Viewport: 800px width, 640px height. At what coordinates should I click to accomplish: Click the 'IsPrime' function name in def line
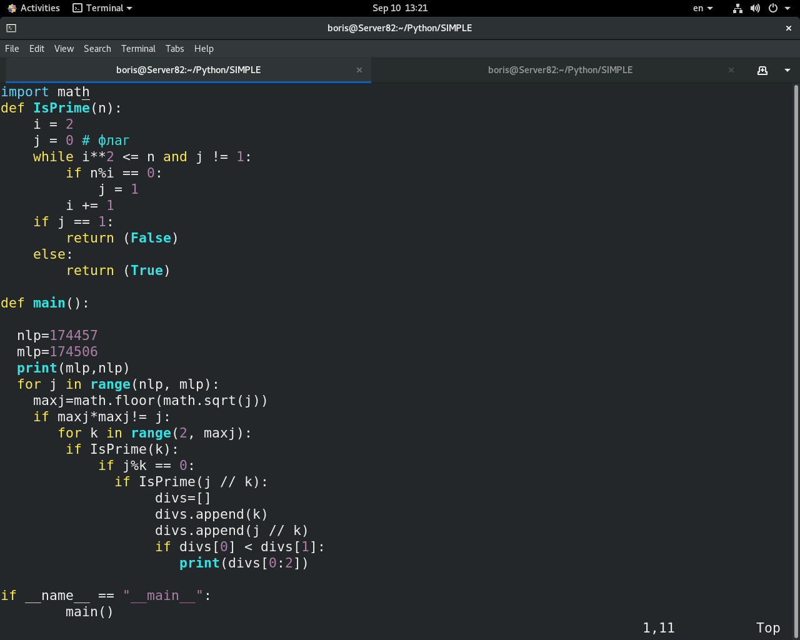click(61, 108)
